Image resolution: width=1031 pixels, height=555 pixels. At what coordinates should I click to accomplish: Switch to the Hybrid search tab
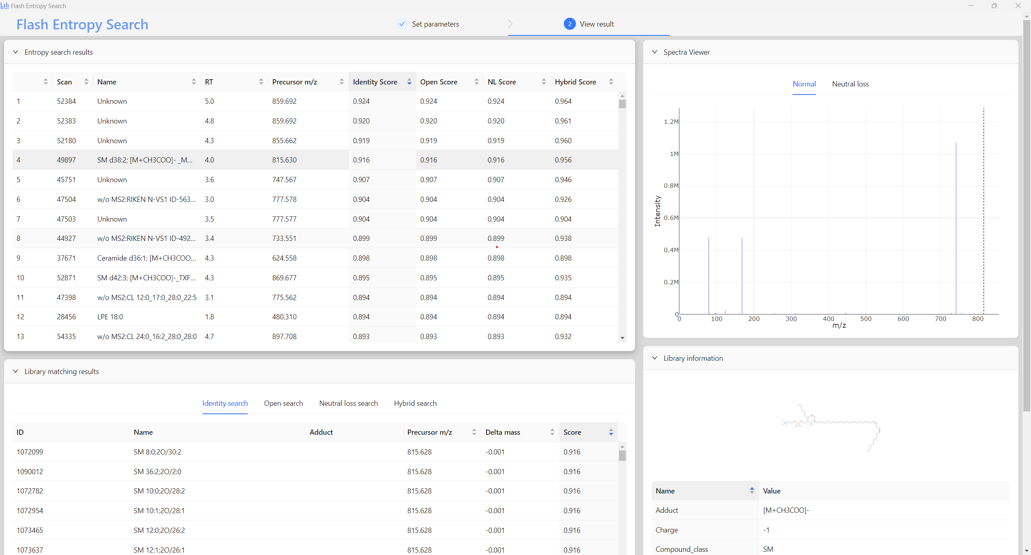coord(414,403)
